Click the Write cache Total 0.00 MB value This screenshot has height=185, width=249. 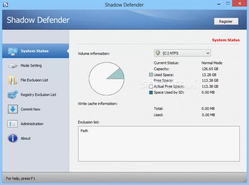(208, 109)
